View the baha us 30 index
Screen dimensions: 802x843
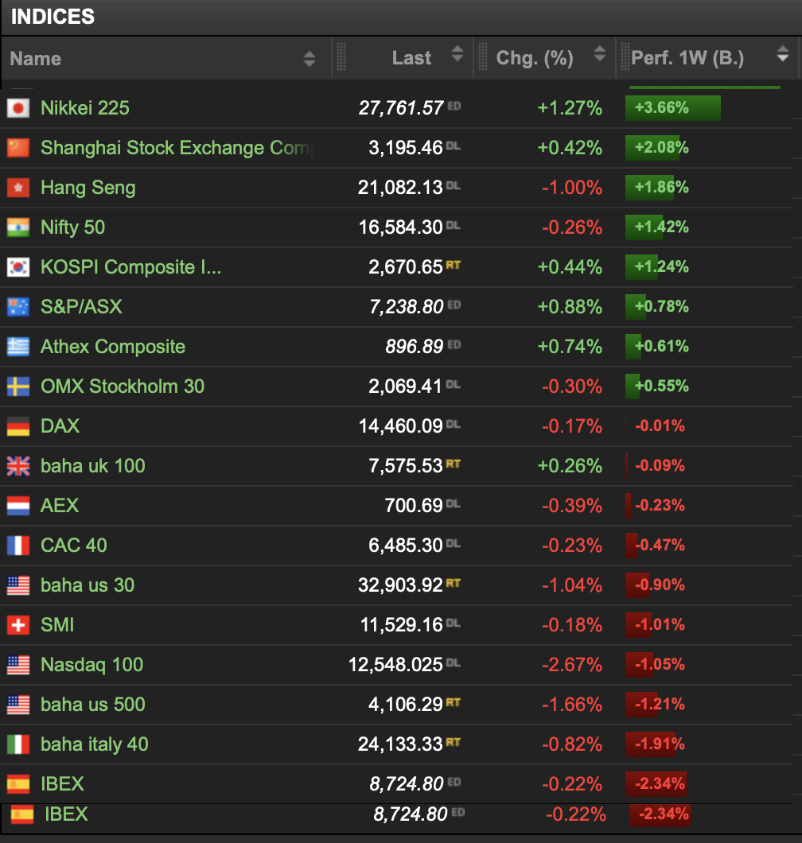[x=88, y=585]
